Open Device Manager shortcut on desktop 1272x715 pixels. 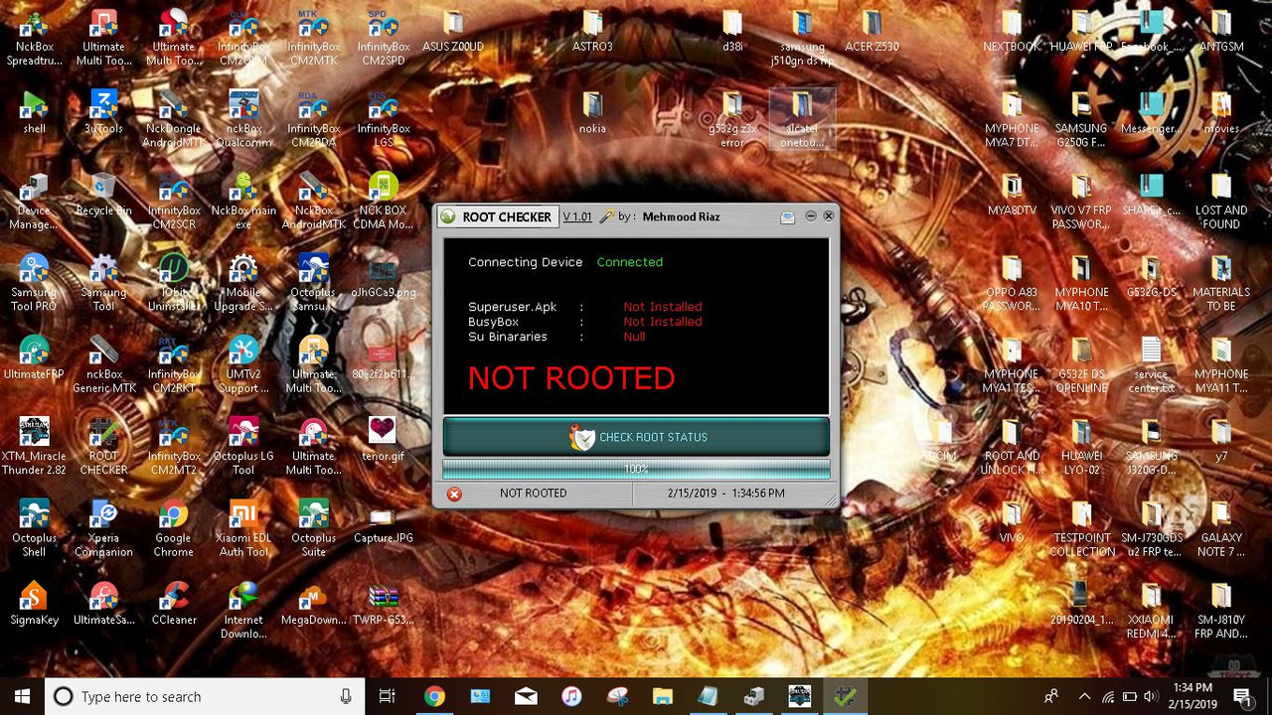[x=35, y=202]
